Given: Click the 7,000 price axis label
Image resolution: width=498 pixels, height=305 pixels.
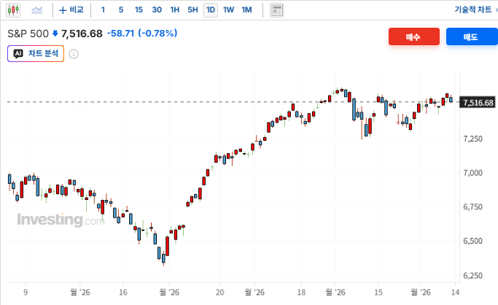Looking at the screenshot, I should [x=472, y=173].
